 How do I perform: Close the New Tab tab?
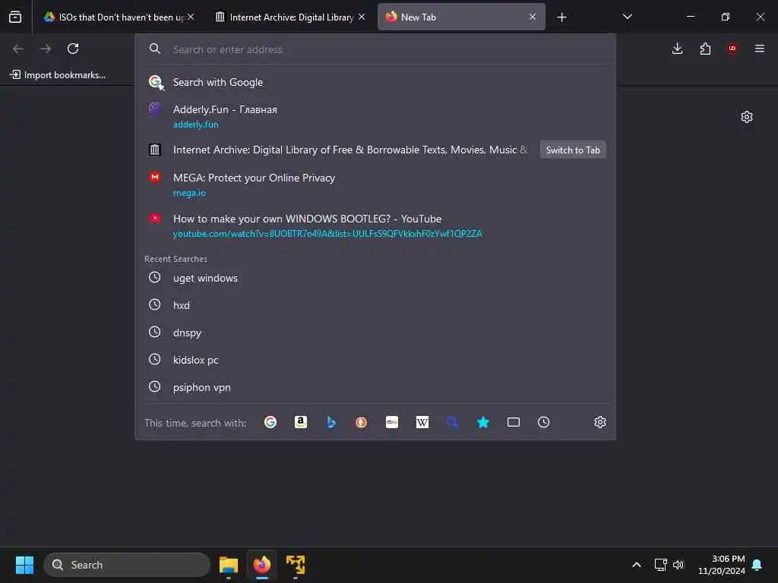click(533, 17)
